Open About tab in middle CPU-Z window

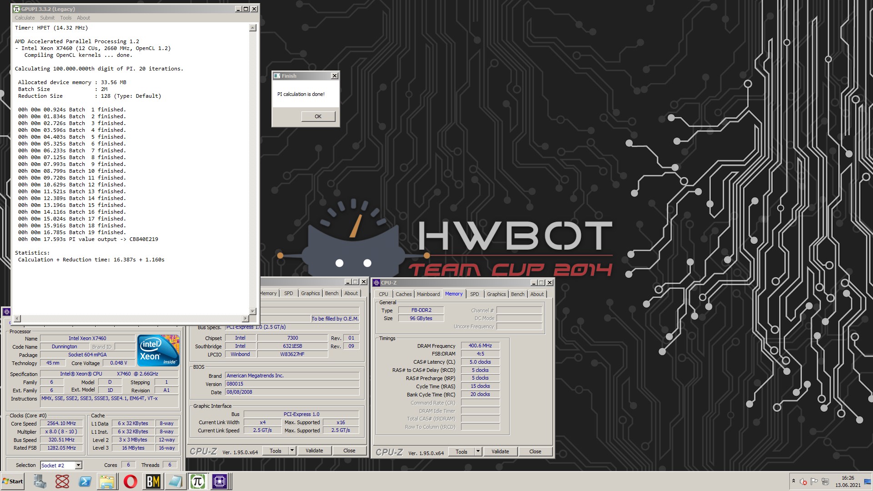351,293
